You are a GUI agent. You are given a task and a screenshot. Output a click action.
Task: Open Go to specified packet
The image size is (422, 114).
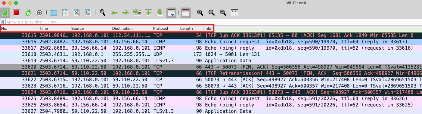click(137, 13)
